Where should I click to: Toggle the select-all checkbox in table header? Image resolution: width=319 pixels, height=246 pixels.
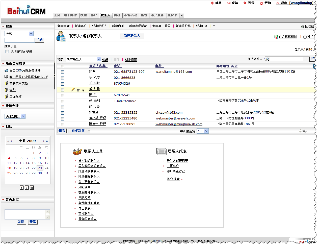coord(63,66)
